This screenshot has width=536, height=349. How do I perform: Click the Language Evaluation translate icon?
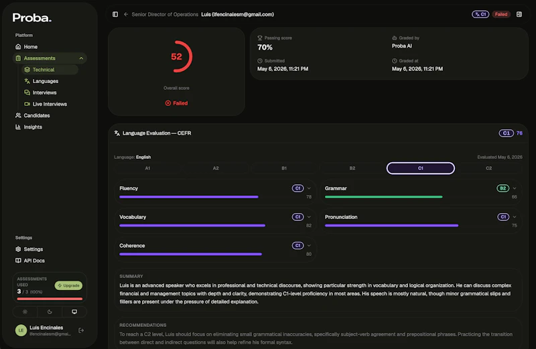tap(117, 133)
